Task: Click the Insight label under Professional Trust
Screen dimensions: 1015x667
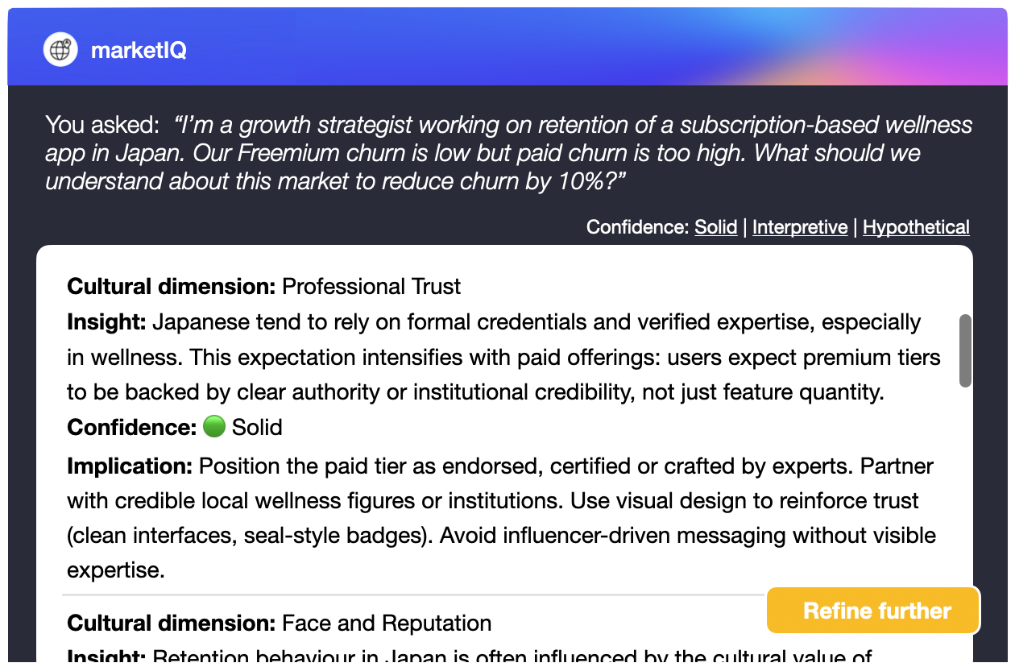Action: [x=106, y=322]
